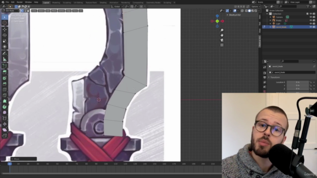Select the Poly Build tool

4,101
